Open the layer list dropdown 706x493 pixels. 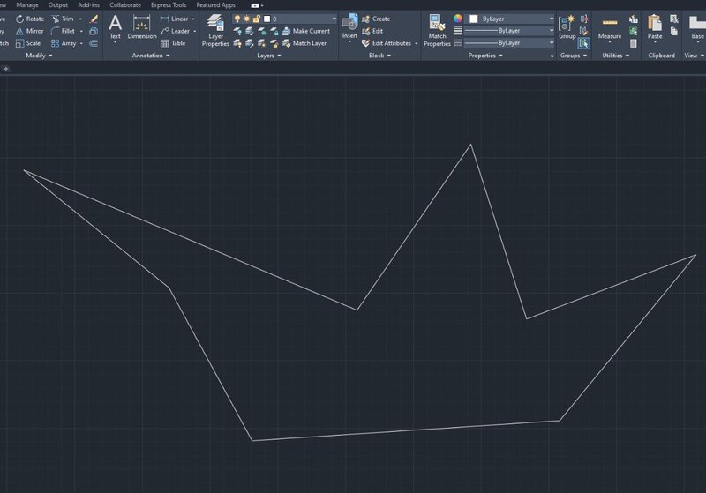(334, 19)
